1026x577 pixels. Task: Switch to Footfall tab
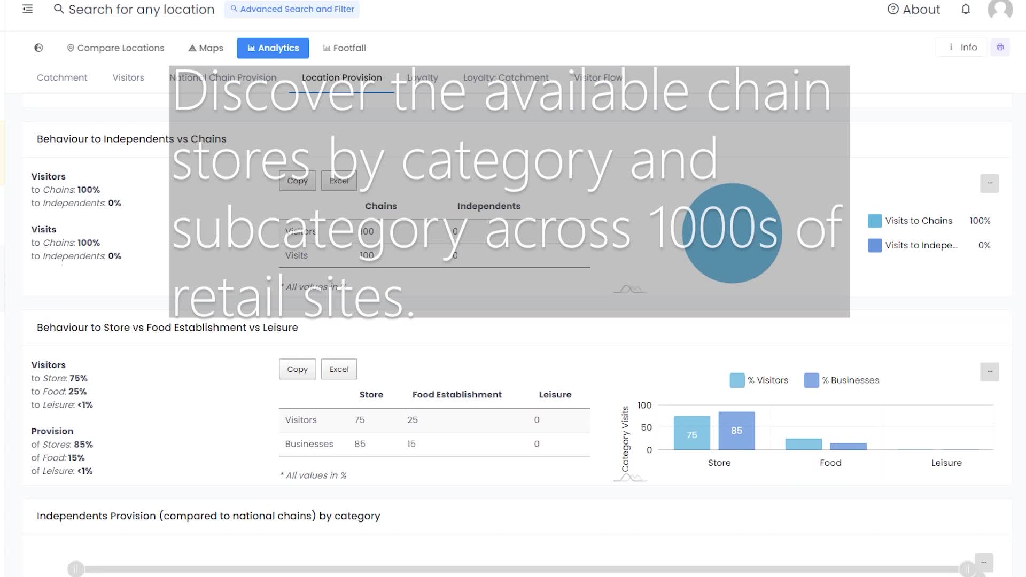(x=345, y=48)
